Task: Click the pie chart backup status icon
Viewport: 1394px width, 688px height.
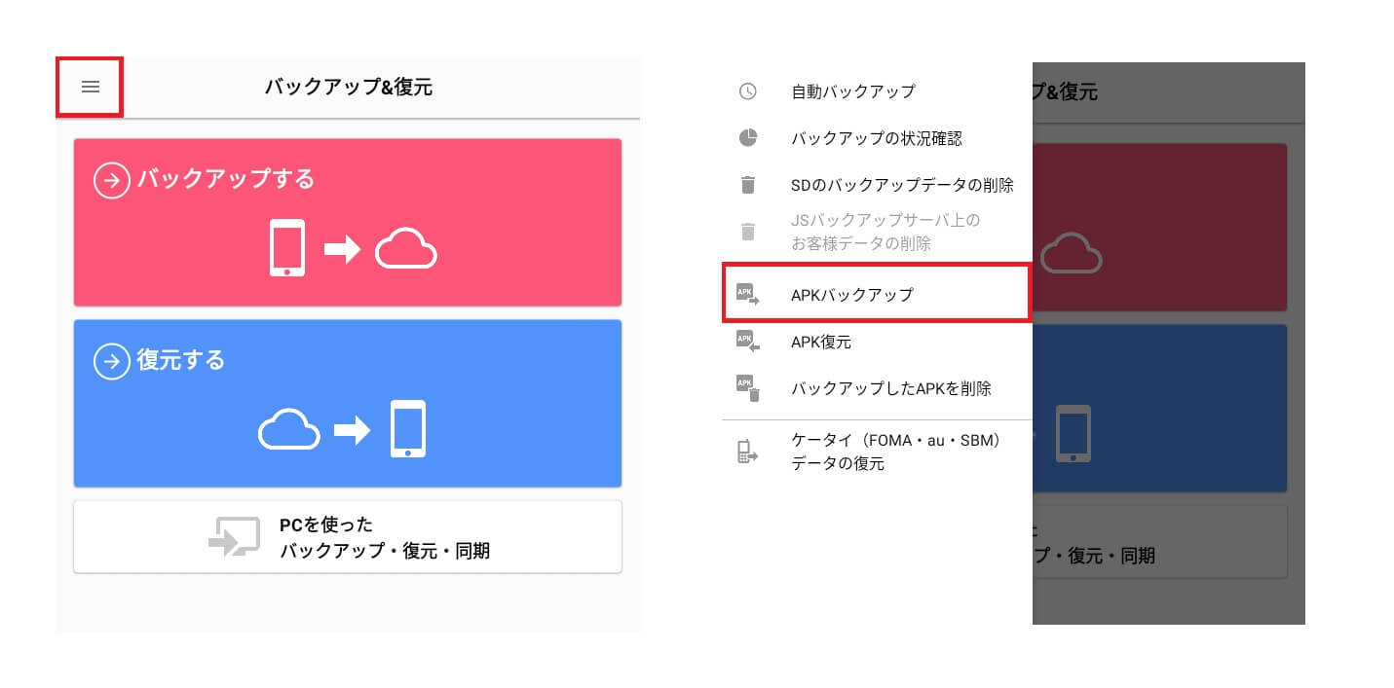Action: point(747,138)
